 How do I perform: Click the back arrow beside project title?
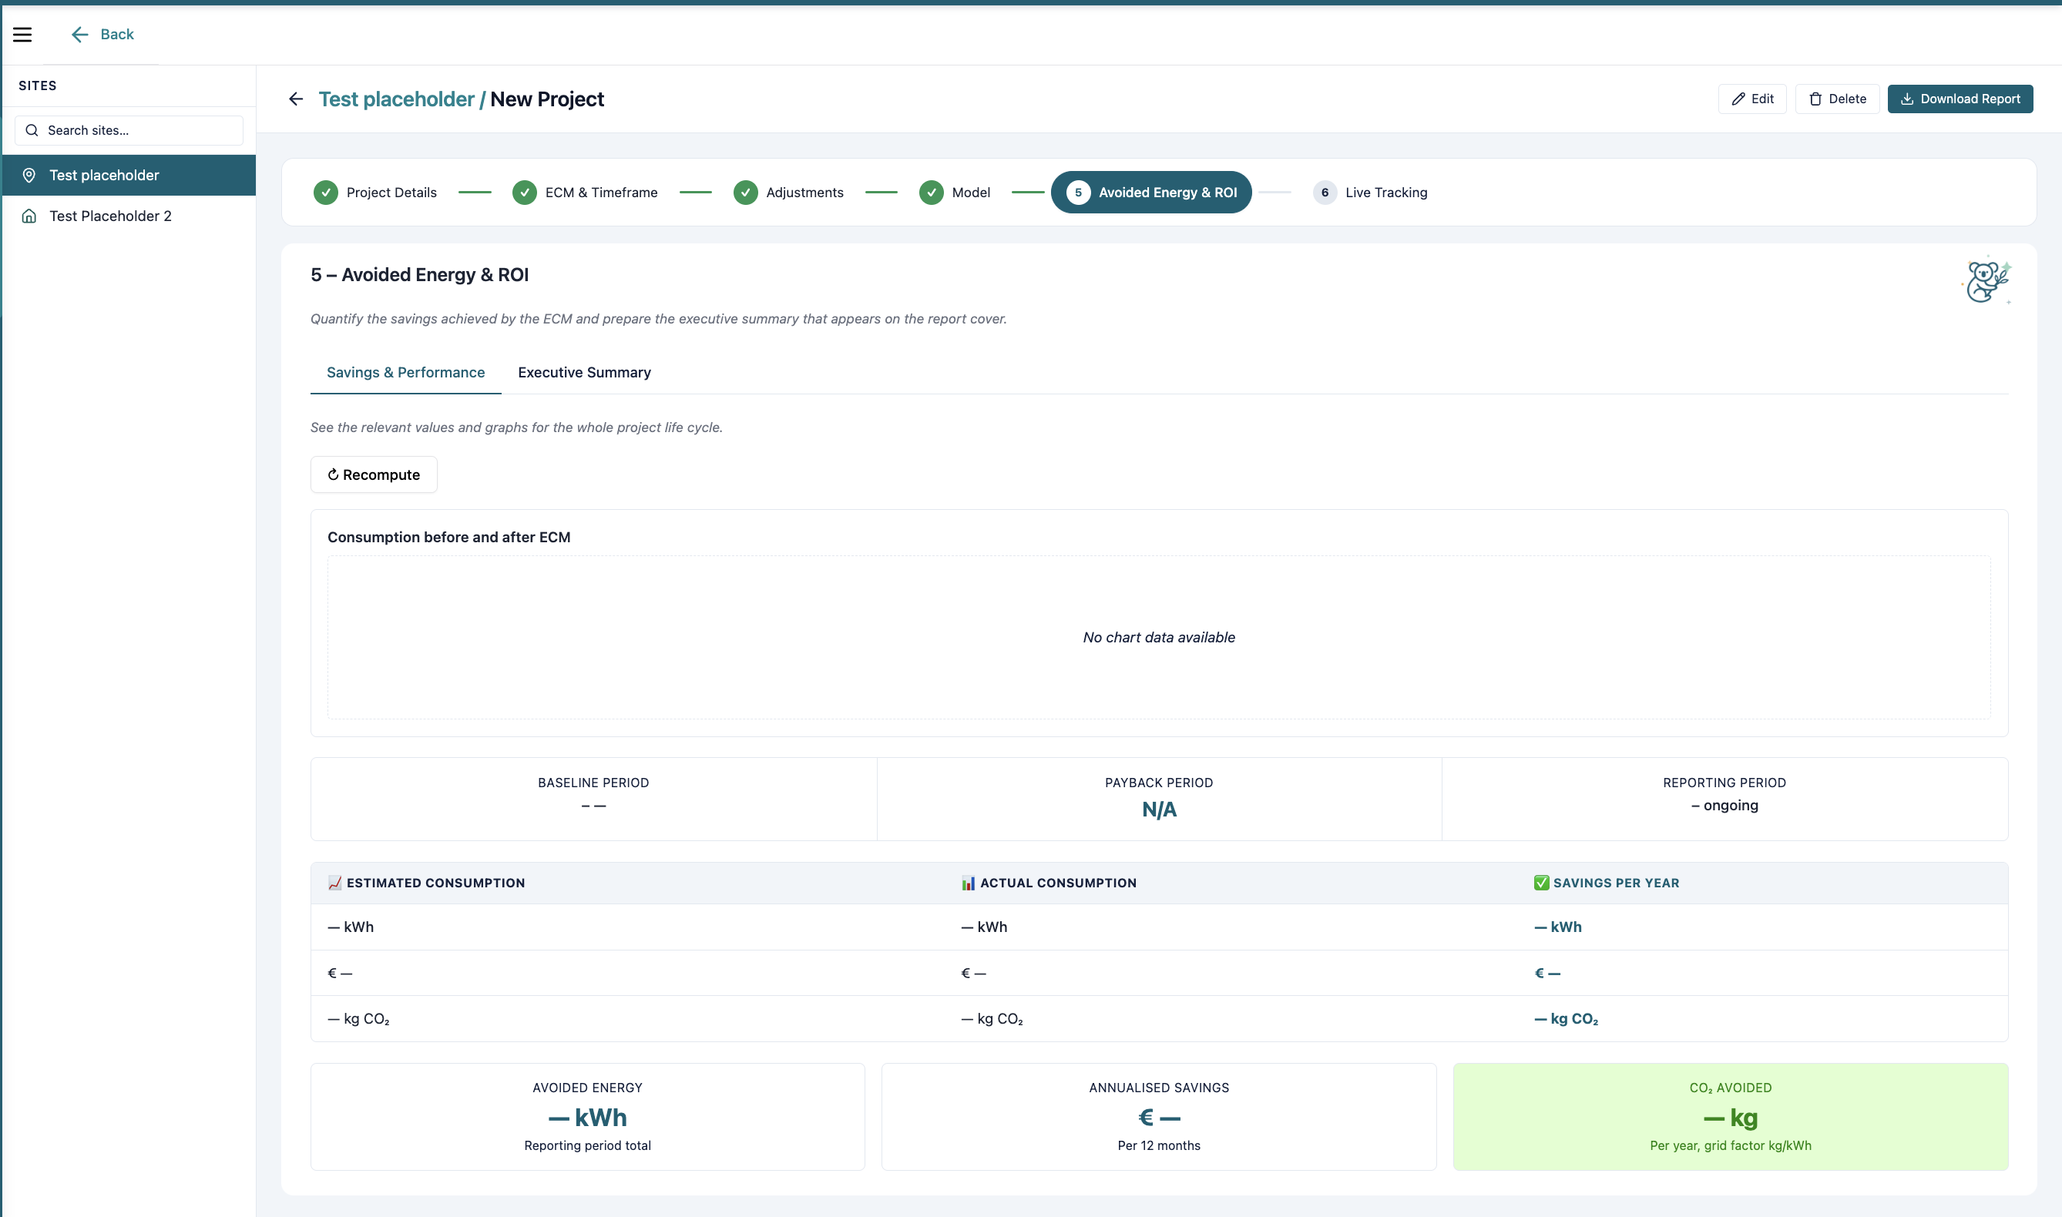pyautogui.click(x=296, y=99)
